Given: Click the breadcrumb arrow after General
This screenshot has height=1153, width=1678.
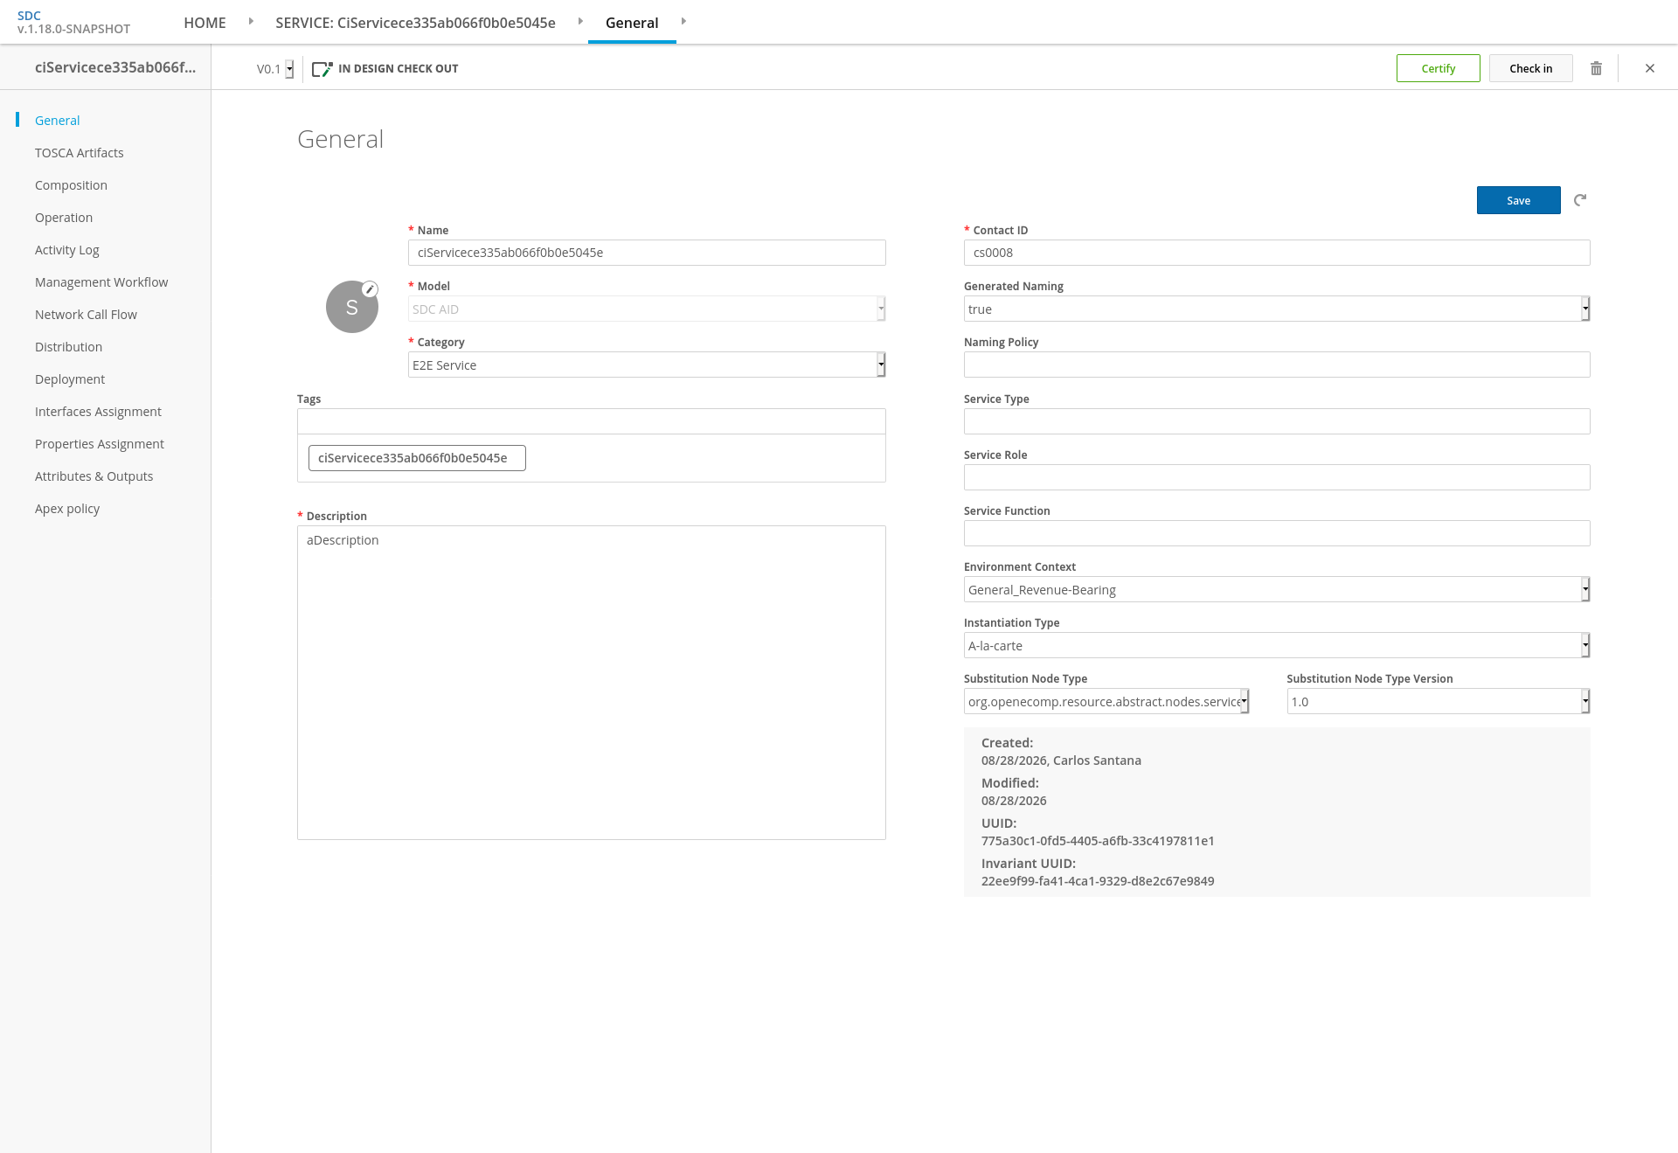Looking at the screenshot, I should [683, 21].
